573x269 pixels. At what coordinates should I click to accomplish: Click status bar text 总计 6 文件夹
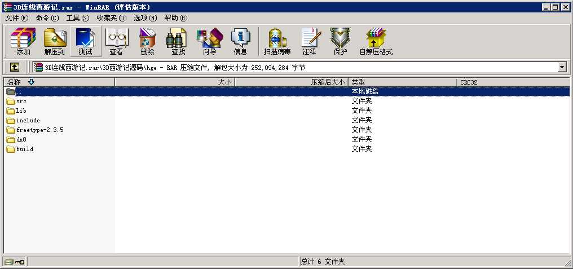[323, 262]
